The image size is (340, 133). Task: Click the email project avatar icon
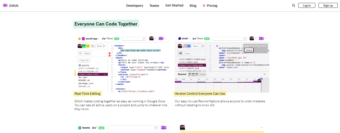179,39
